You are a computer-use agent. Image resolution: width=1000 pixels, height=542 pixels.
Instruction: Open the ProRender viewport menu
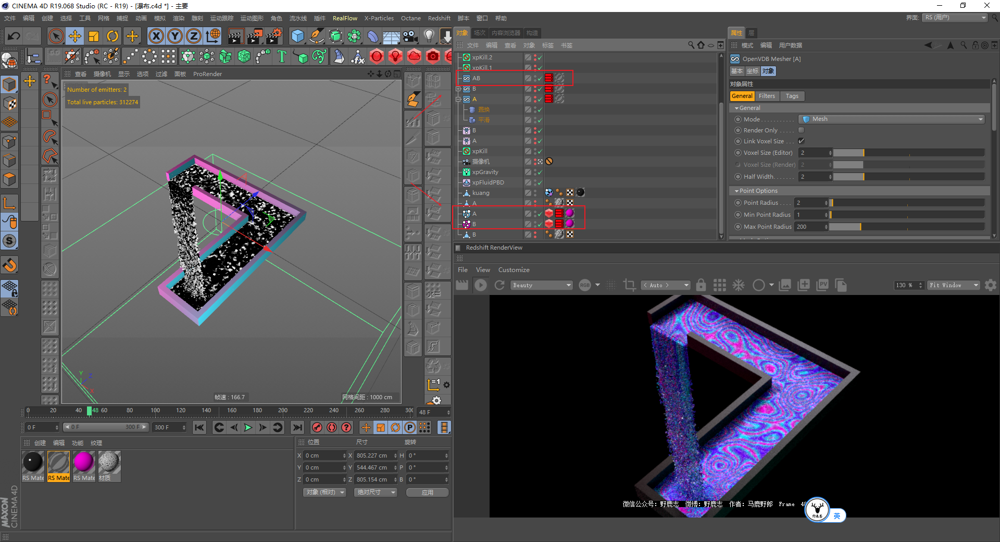(207, 74)
